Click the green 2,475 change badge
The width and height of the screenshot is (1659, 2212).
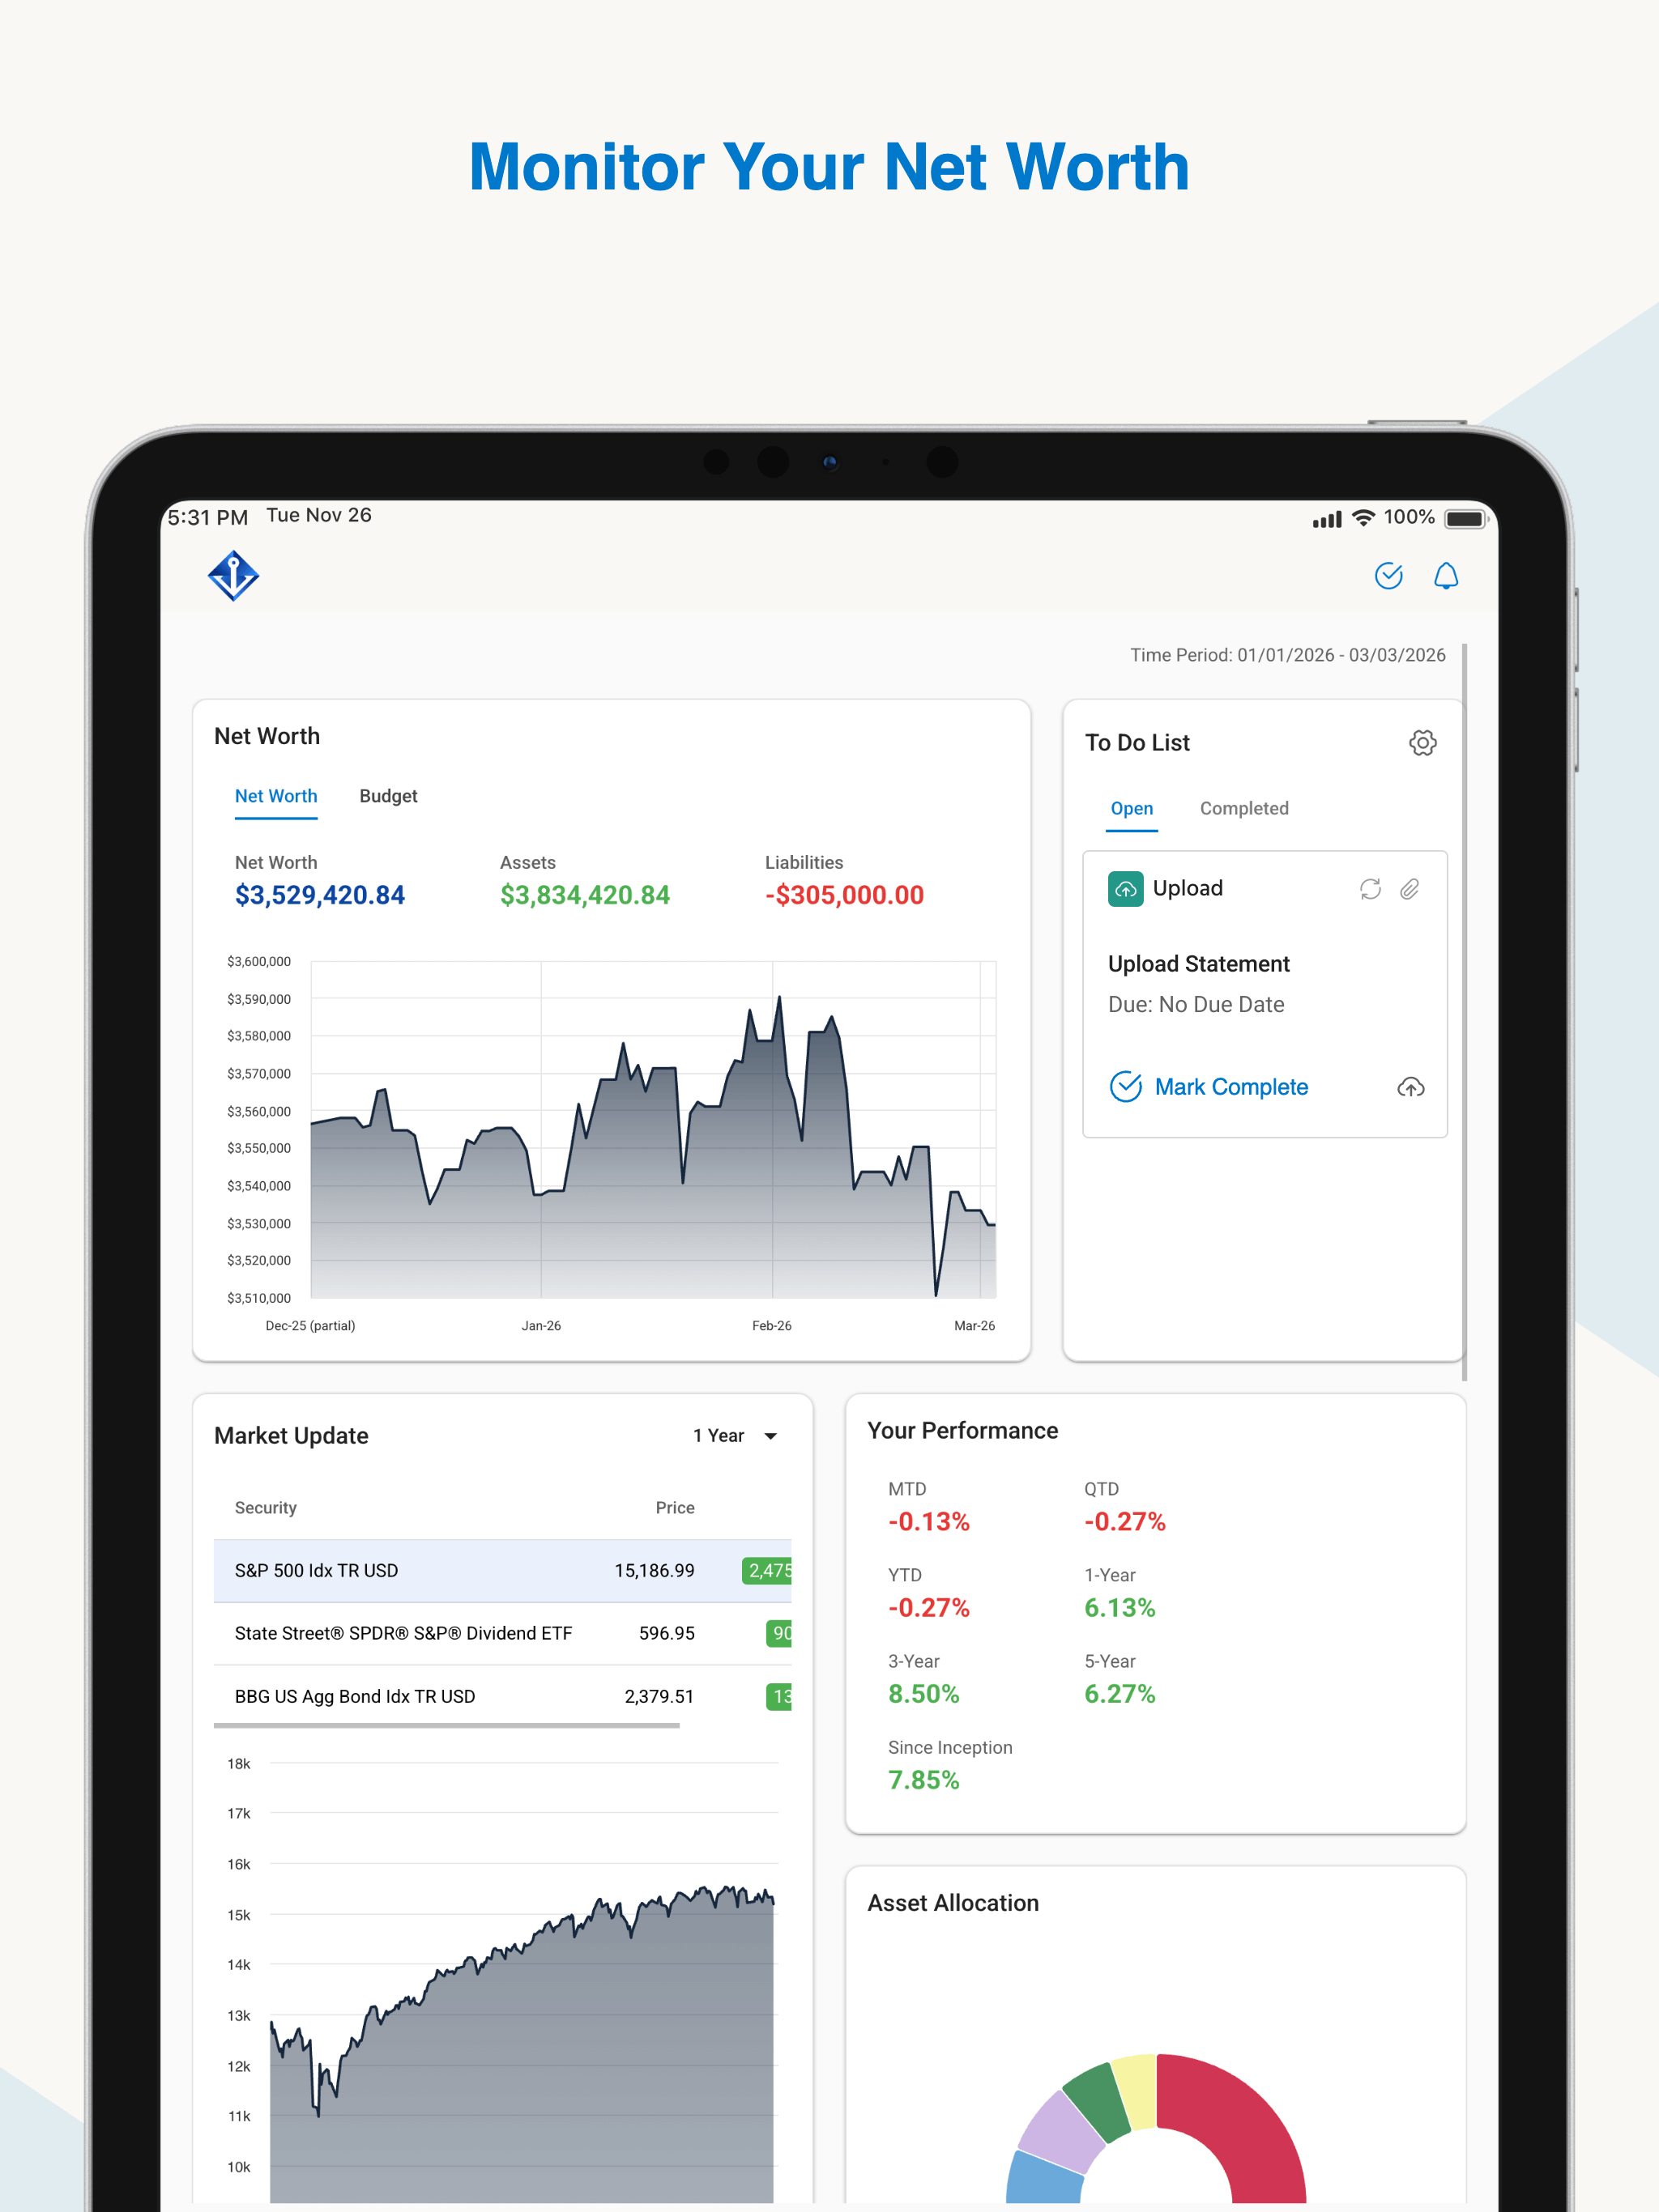766,1570
